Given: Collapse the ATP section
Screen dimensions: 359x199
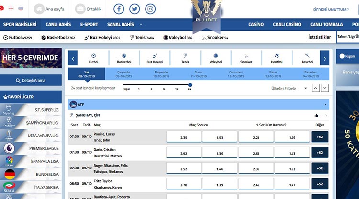Looking at the screenshot, I should 325,104.
